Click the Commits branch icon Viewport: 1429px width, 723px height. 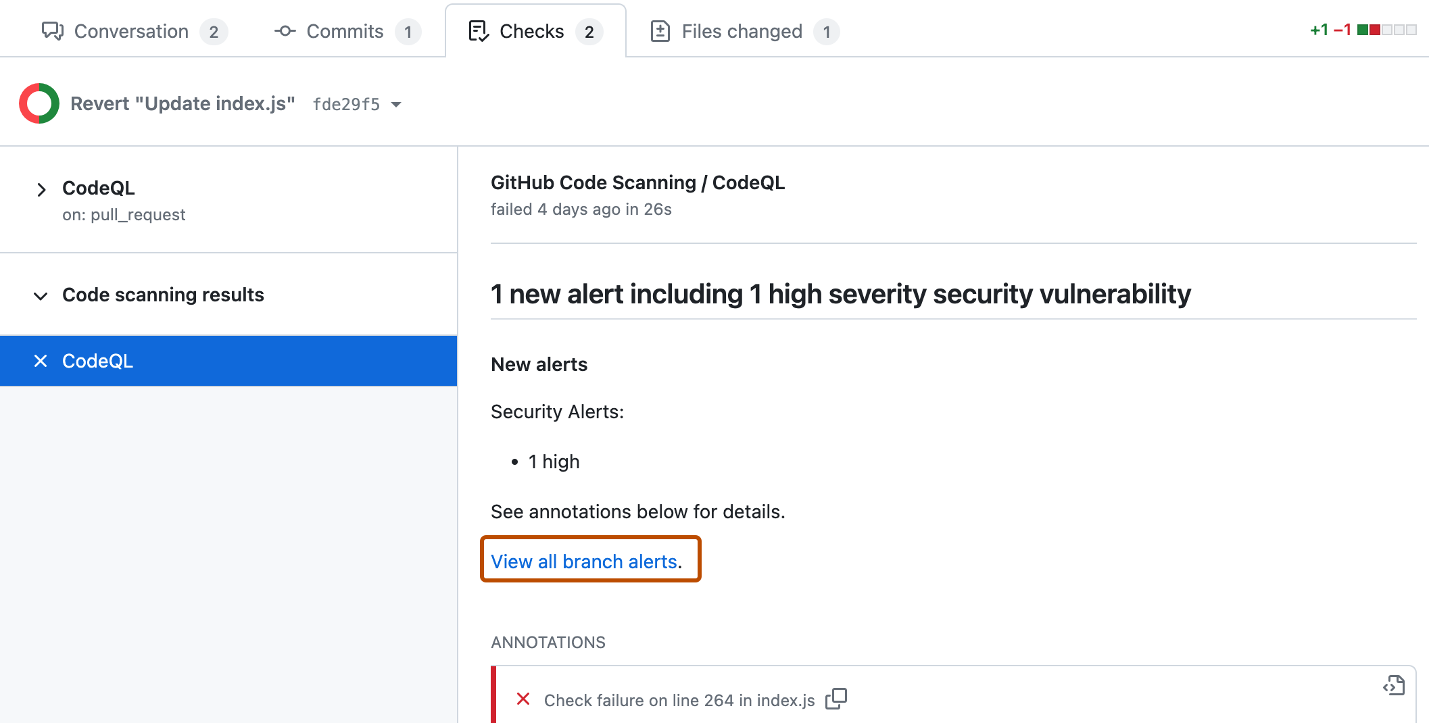pos(284,31)
